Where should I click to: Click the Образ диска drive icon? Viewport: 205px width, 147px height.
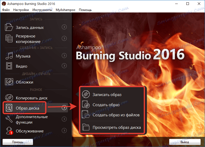tap(9, 108)
